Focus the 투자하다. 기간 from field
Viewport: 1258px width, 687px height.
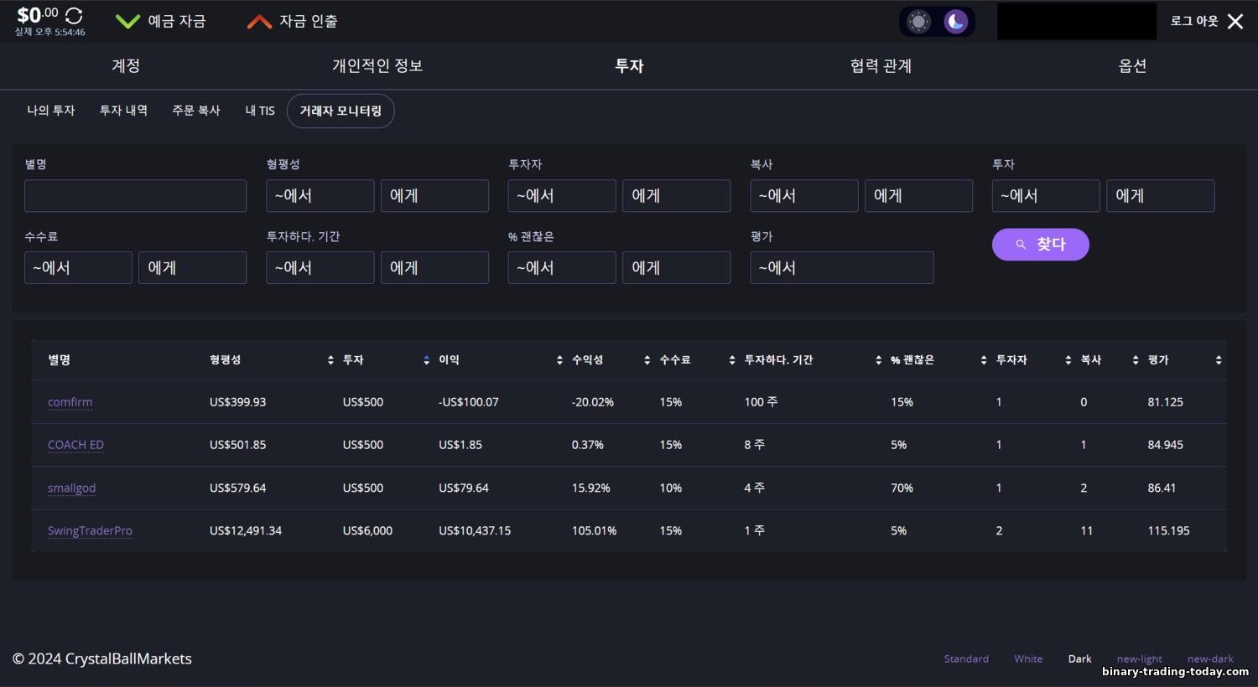click(x=320, y=267)
